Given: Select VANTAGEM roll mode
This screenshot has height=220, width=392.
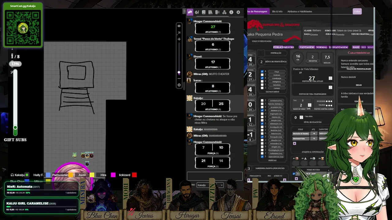Looking at the screenshot, I should (x=307, y=47).
